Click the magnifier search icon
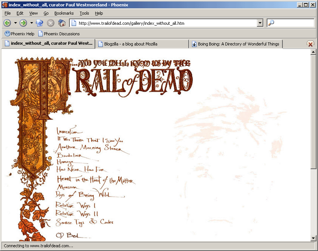318x251 pixels. 271,23
